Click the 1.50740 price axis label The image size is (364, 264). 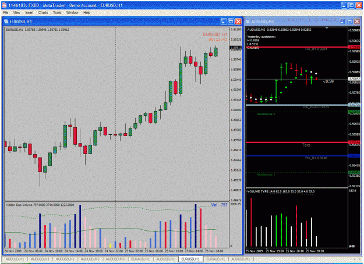(x=236, y=59)
